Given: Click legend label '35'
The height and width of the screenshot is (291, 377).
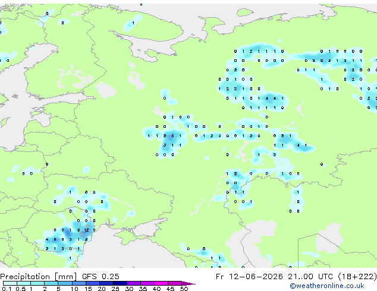Looking at the screenshot, I should point(143,289).
